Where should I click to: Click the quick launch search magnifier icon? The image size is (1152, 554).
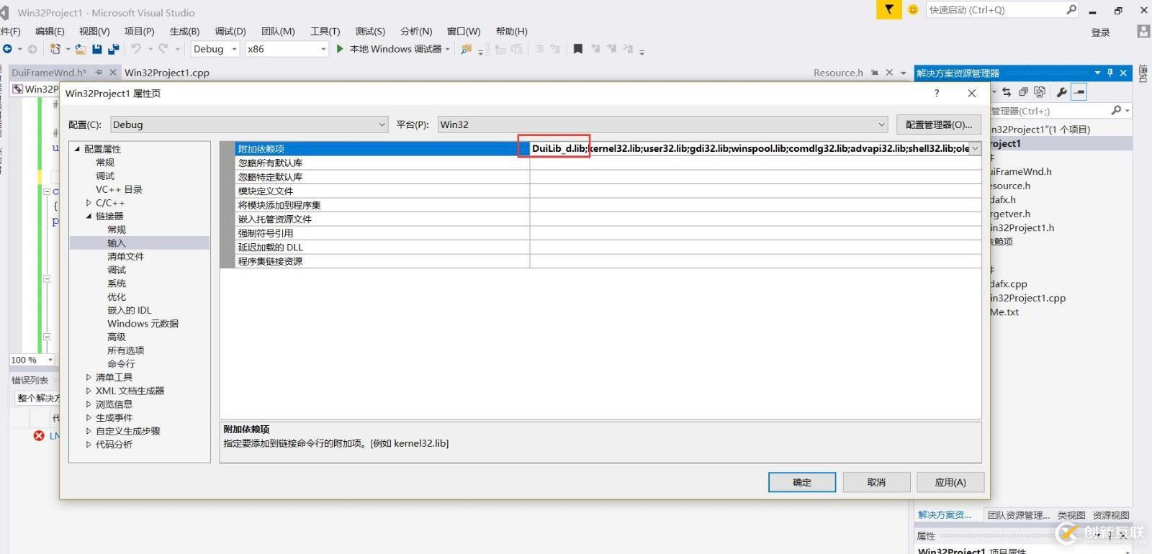coord(1071,9)
